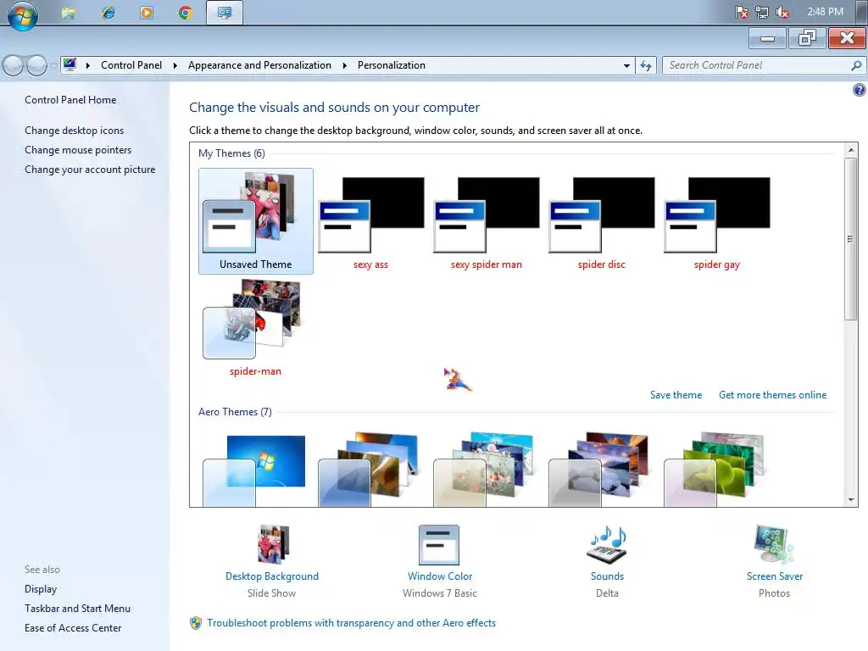Open the recent pages dropdown arrow

[x=53, y=65]
